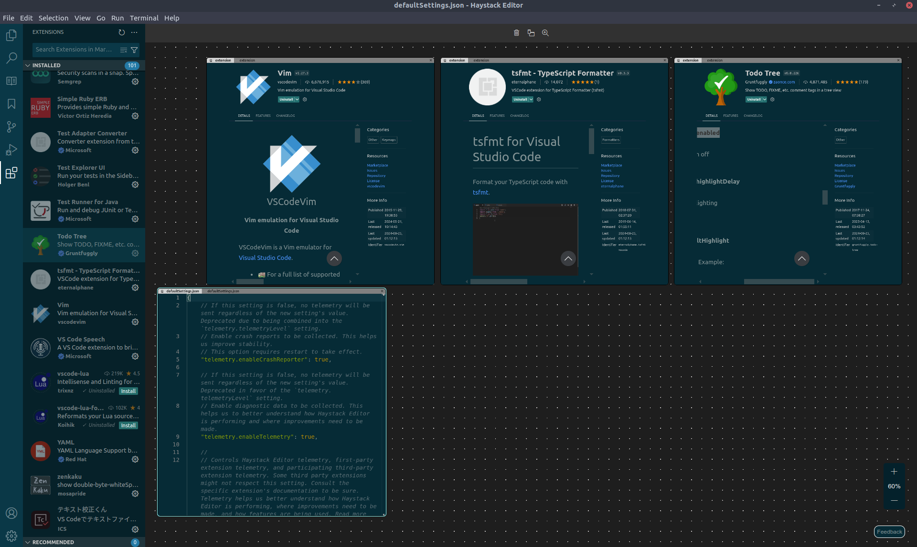Open the Search view in activity bar

tap(11, 58)
